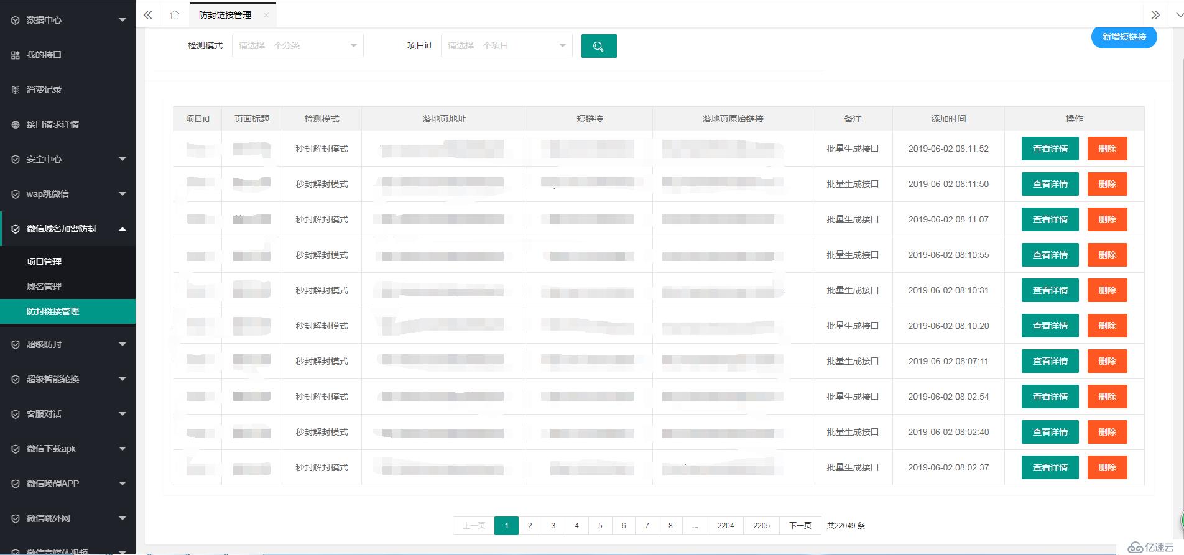This screenshot has width=1184, height=555.
Task: Delete the 08:10:55 row
Action: coord(1108,255)
